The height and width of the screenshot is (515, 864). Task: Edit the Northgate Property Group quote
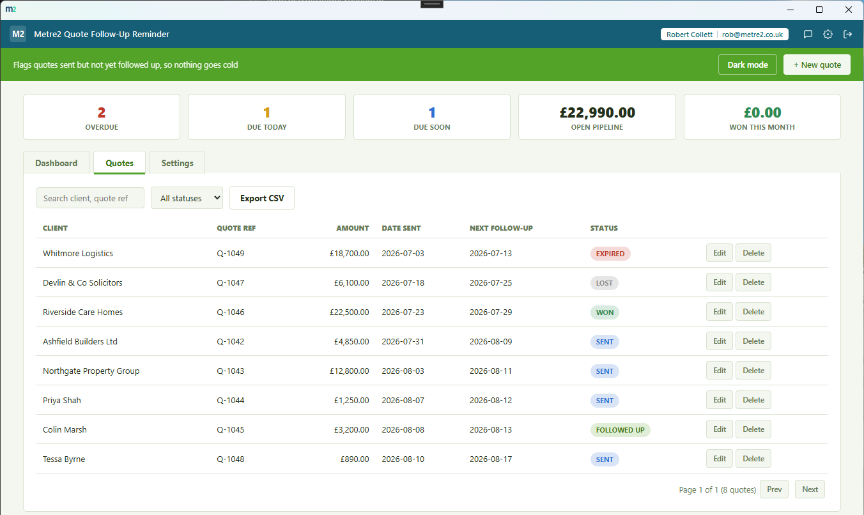pyautogui.click(x=720, y=371)
